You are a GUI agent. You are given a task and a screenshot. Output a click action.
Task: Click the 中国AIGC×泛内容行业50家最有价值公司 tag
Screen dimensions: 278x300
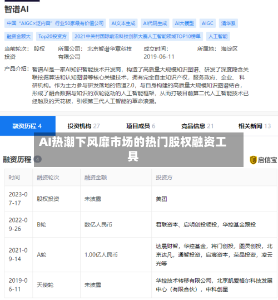(55, 23)
